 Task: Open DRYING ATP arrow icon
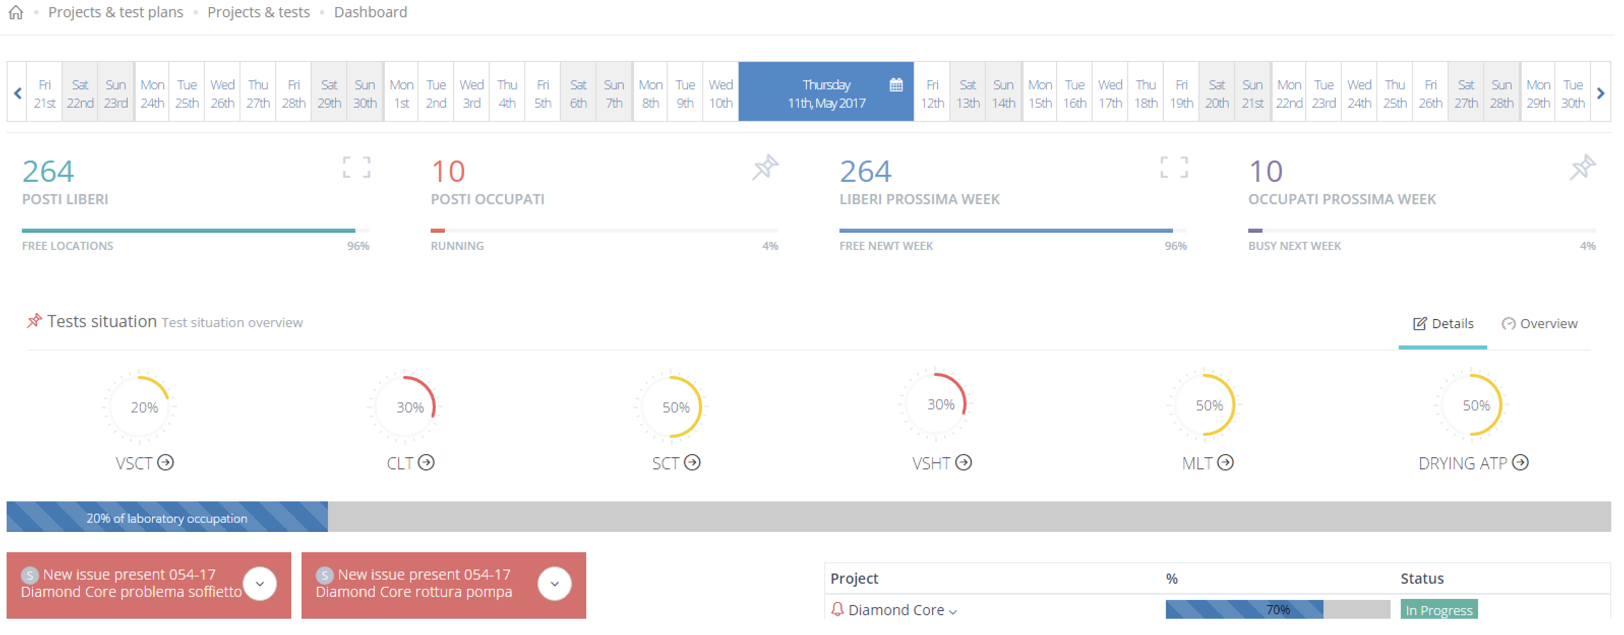coord(1521,463)
